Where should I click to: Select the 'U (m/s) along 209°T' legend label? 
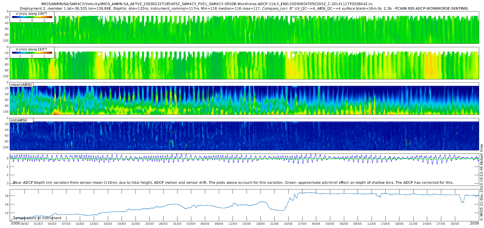pyautogui.click(x=31, y=13)
